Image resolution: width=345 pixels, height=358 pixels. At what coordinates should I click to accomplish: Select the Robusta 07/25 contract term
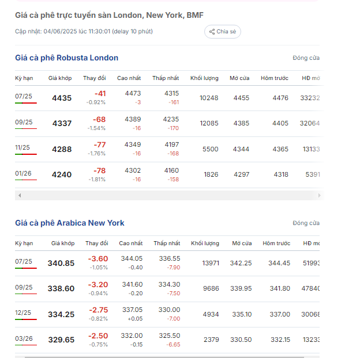click(24, 96)
